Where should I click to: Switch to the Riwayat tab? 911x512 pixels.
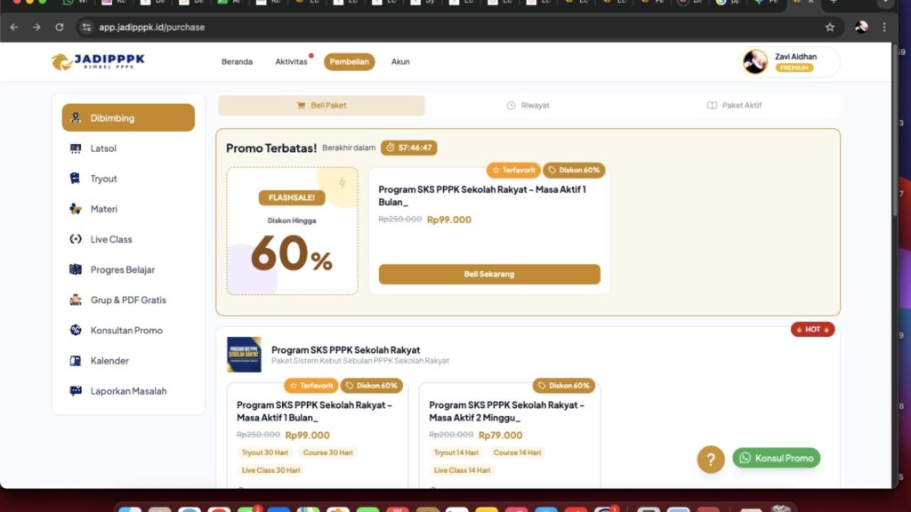coord(528,105)
